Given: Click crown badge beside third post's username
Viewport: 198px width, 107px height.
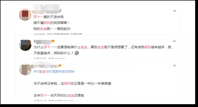Looking at the screenshot, I should click(60, 65).
